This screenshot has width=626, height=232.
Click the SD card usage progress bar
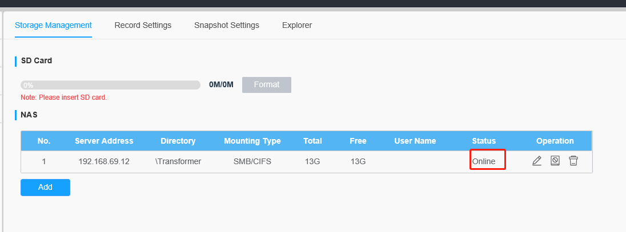(111, 85)
